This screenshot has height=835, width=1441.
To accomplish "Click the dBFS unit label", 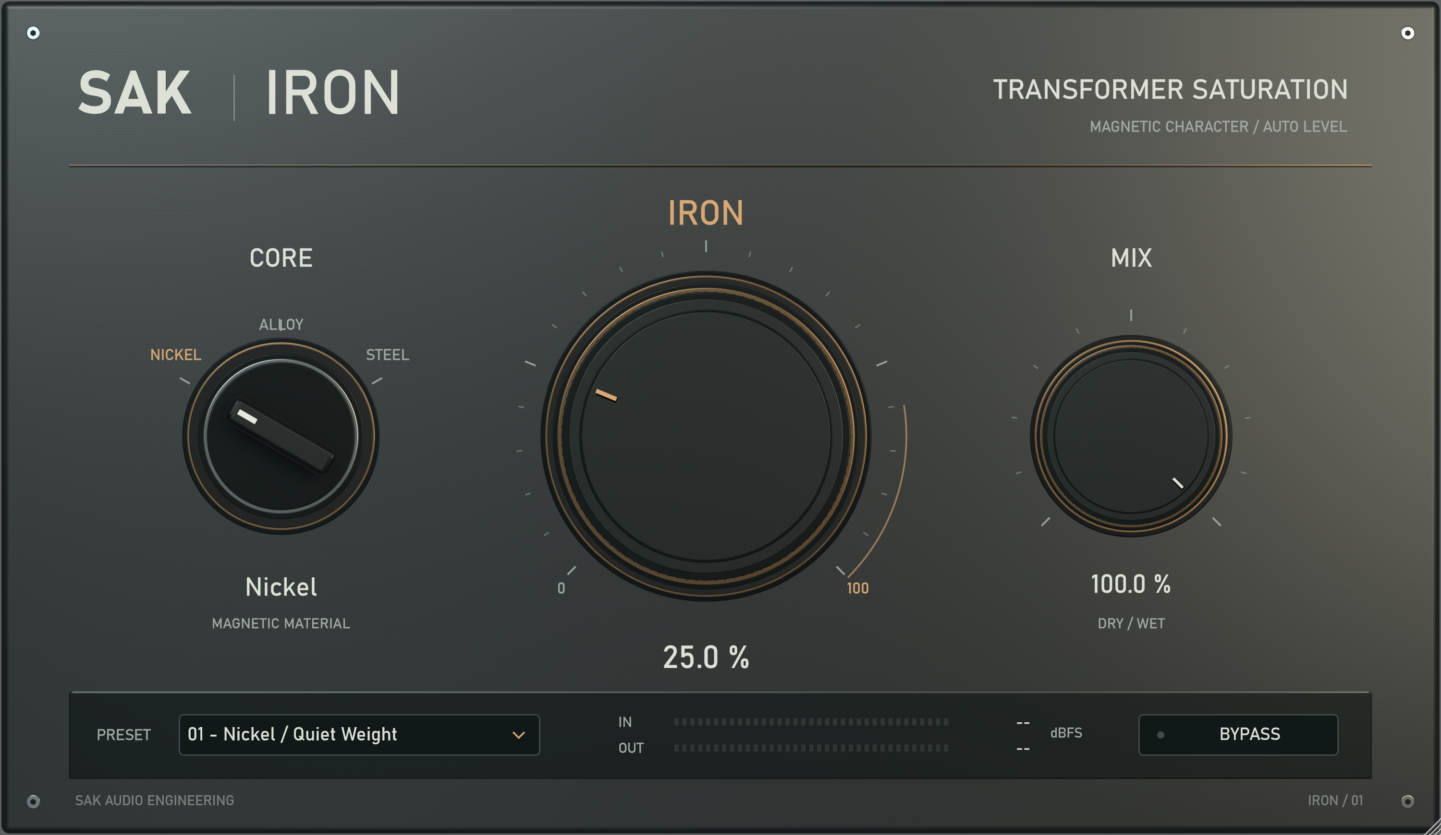I will [x=1066, y=733].
